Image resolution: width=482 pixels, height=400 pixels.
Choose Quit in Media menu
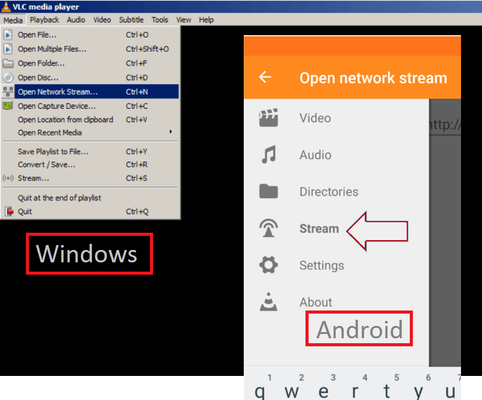tap(89, 211)
